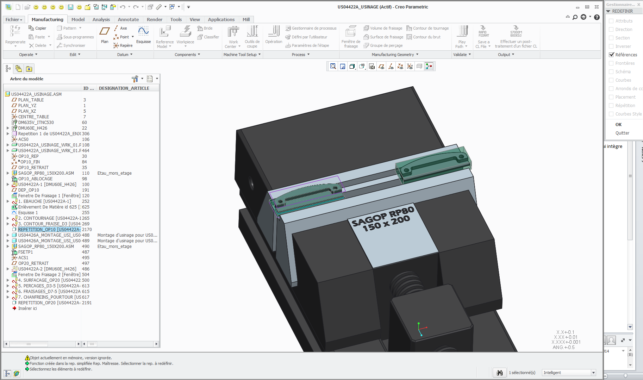The height and width of the screenshot is (380, 643).
Task: Select Volume de fraisage tool
Action: pyautogui.click(x=383, y=28)
